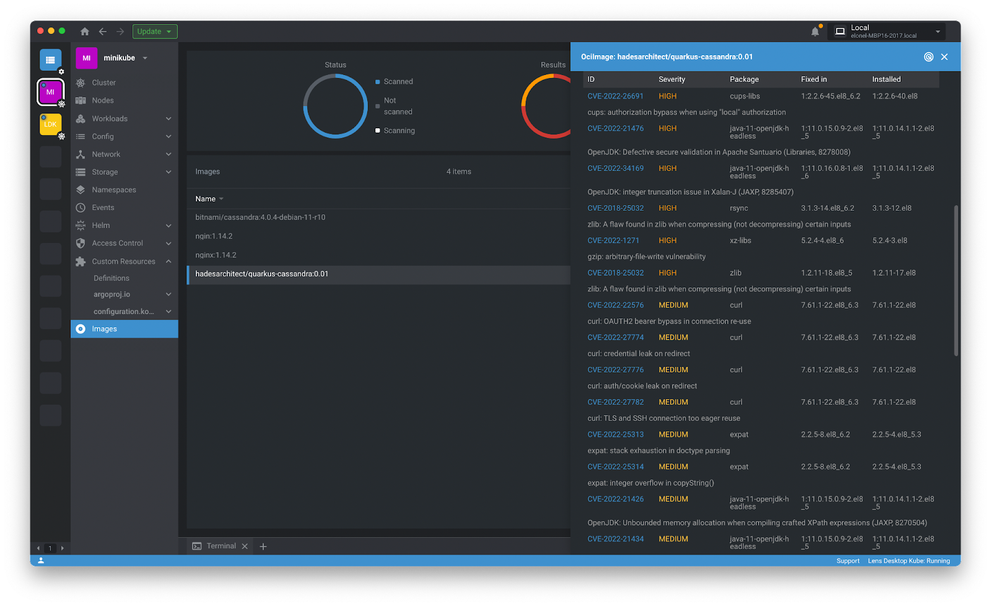
Task: Click the home icon in top toolbar
Action: click(x=85, y=32)
